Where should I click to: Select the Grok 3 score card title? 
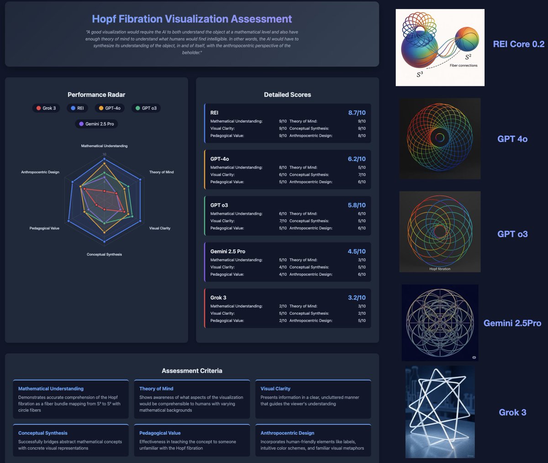[x=218, y=297]
